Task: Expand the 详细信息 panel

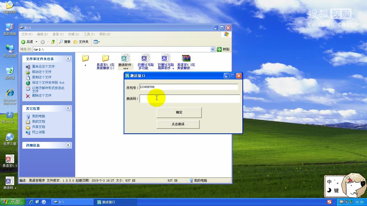Action: [x=68, y=145]
